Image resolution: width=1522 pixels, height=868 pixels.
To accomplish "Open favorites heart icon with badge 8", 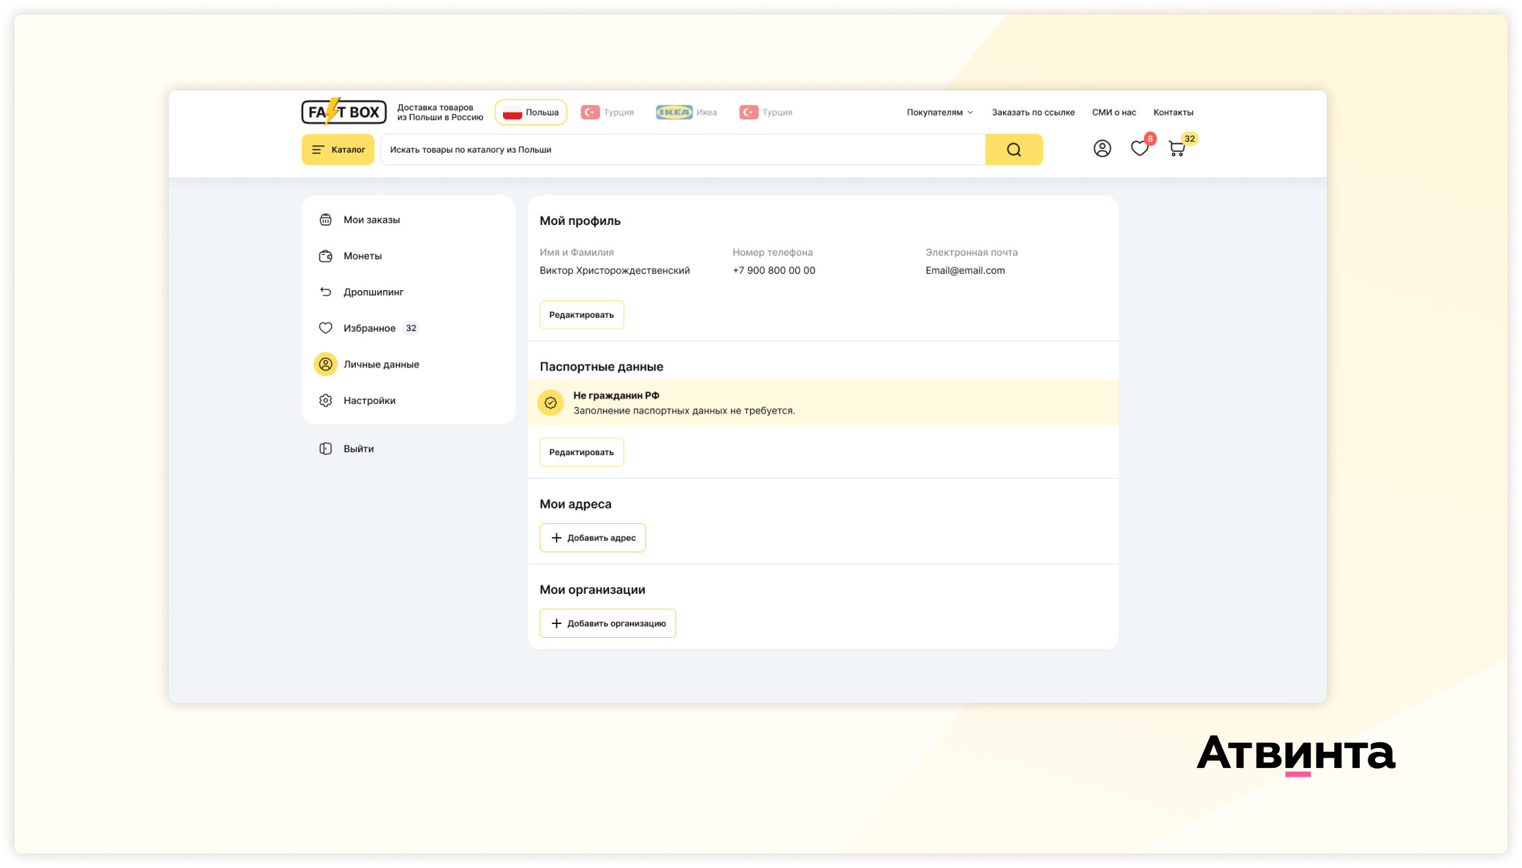I will [1139, 149].
